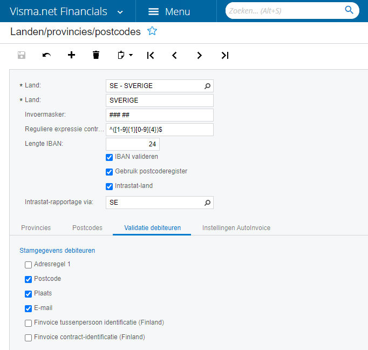The height and width of the screenshot is (350, 368).
Task: Uncheck the IBAN valideren checkbox
Action: (x=110, y=157)
